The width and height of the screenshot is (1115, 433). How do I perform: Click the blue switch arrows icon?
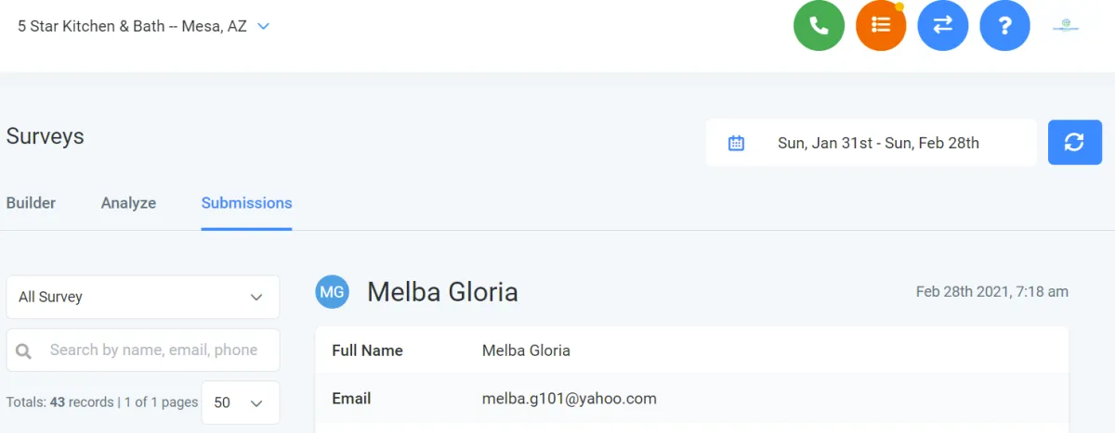(x=943, y=26)
